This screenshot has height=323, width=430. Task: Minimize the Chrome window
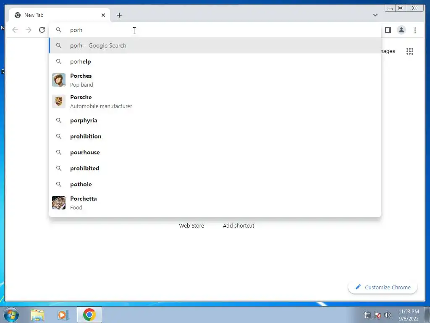pos(390,8)
